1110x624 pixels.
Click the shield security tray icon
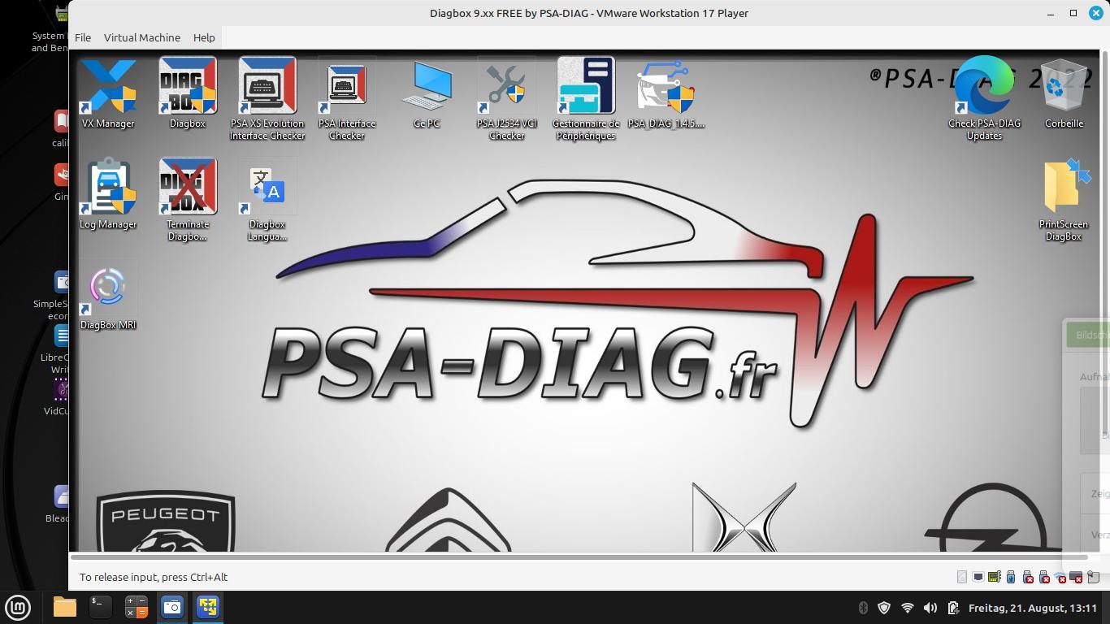click(884, 608)
